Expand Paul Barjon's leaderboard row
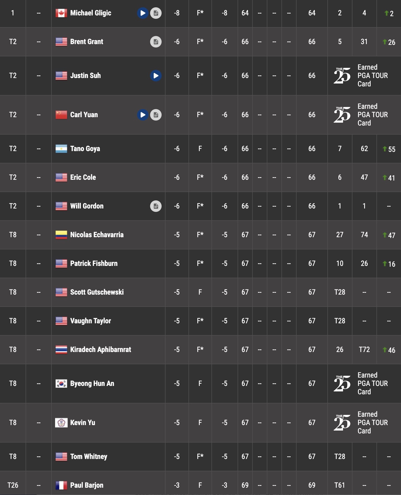Viewport: 401px width, 495px height. click(200, 483)
